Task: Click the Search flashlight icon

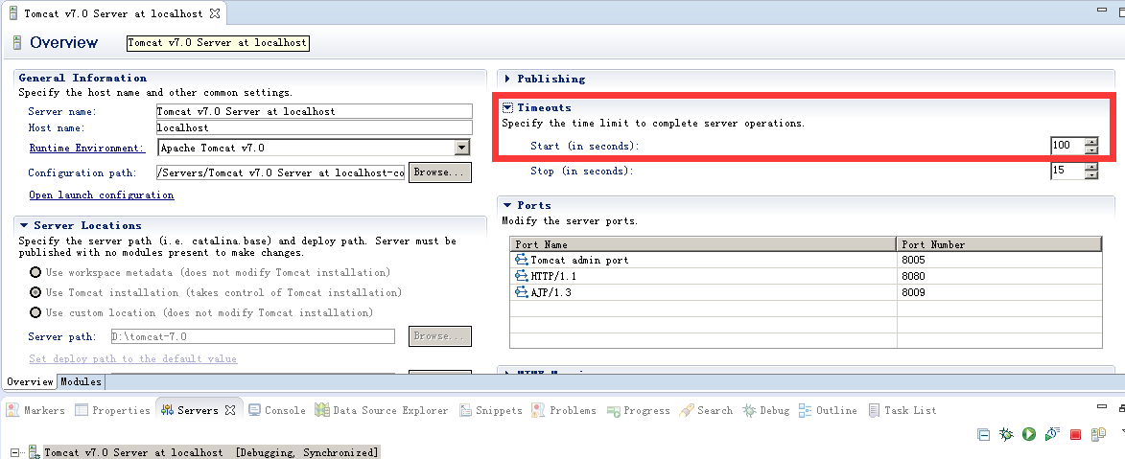Action: coord(686,410)
